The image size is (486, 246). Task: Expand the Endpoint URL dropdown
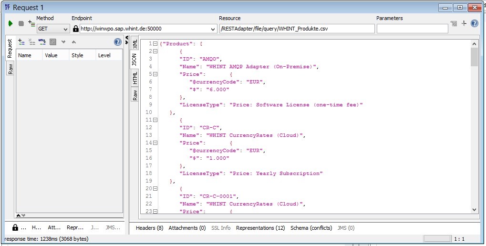(x=213, y=29)
